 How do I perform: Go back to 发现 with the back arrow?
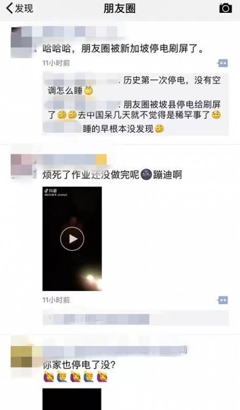coord(9,8)
